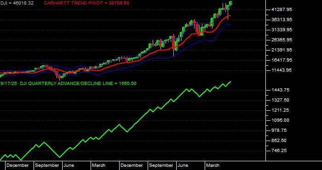This screenshot has width=322, height=170.
Task: Click the latest point of green advance/decline line
Action: (230, 82)
